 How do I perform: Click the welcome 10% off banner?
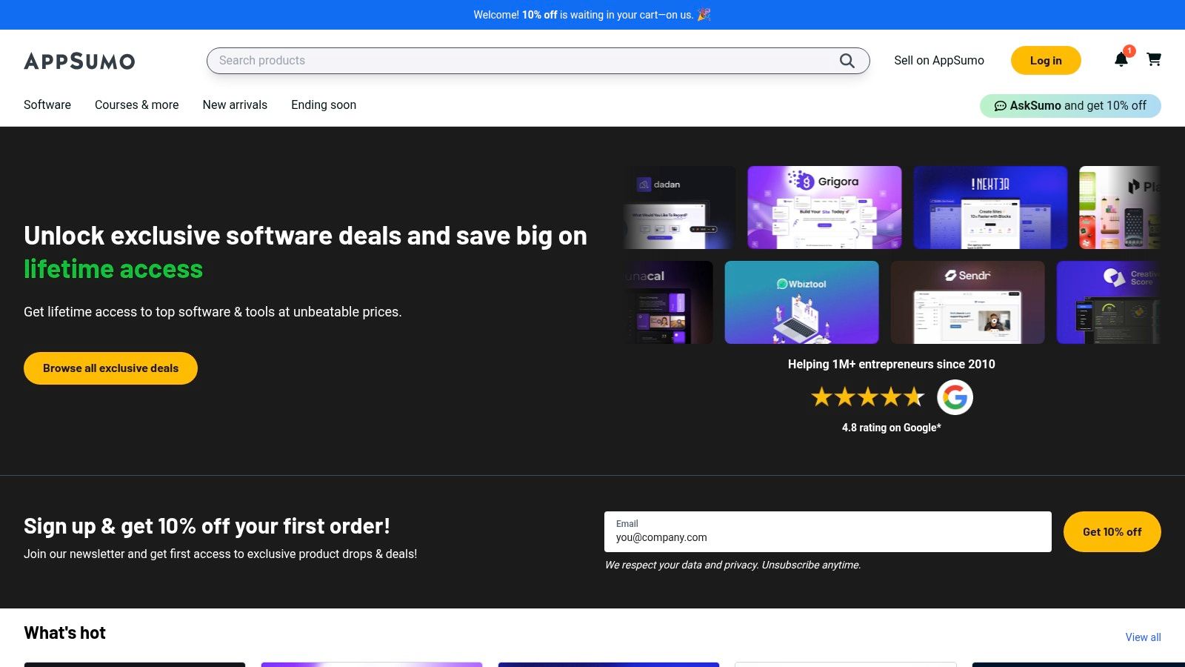592,15
